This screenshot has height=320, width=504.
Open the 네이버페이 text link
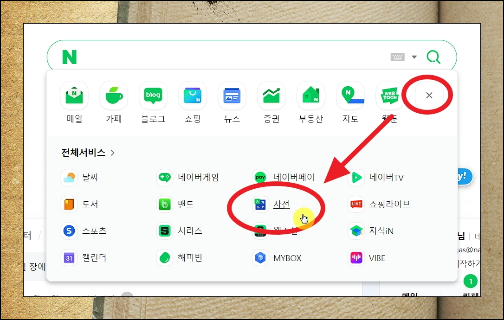[x=294, y=177]
